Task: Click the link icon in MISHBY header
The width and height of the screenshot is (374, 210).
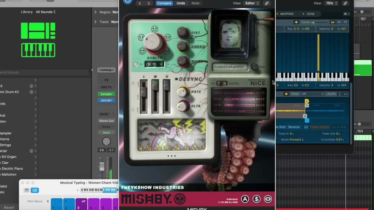Action: 267,3
